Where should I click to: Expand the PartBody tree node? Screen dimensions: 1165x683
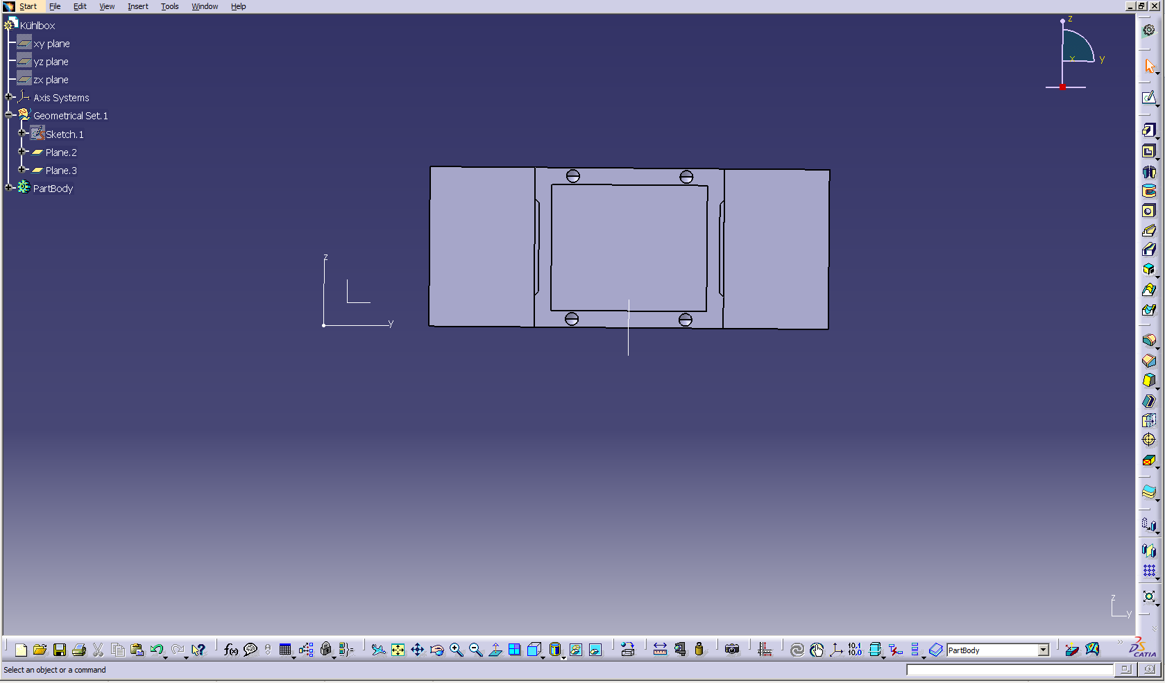[x=9, y=187]
